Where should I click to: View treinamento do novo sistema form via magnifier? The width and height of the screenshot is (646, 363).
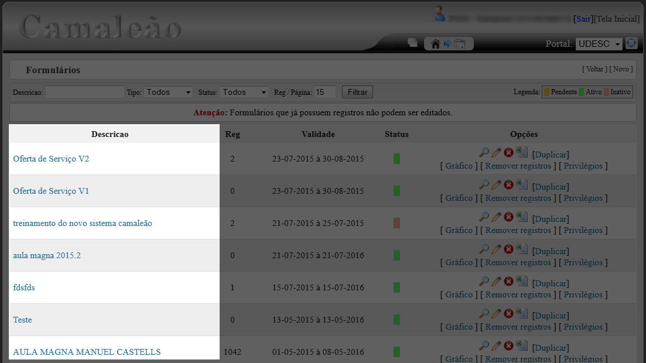(x=484, y=217)
